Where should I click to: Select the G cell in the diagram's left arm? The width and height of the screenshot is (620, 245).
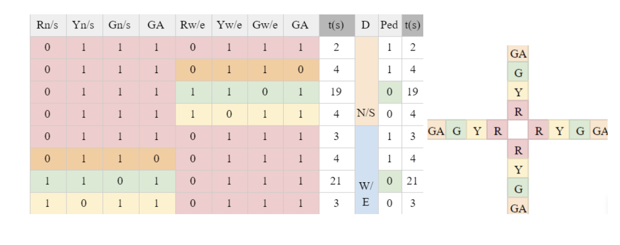[x=456, y=130]
